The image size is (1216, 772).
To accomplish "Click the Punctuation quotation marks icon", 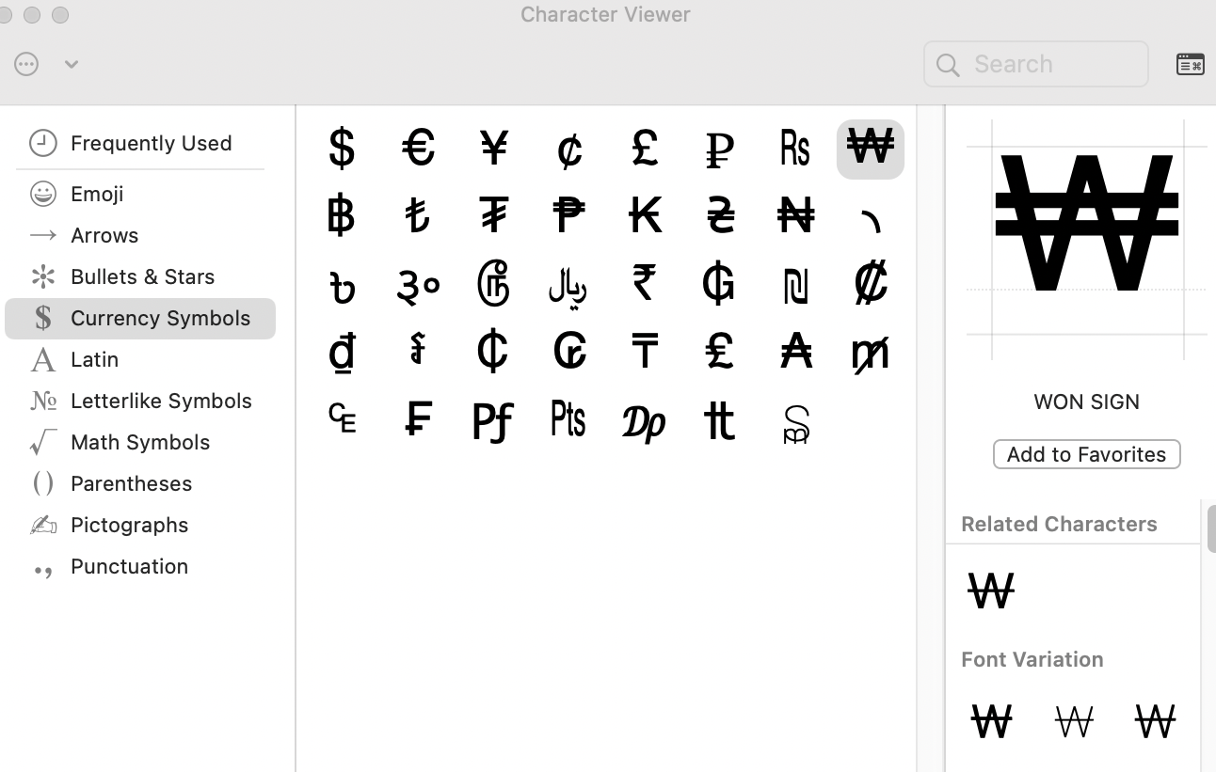I will click(41, 566).
